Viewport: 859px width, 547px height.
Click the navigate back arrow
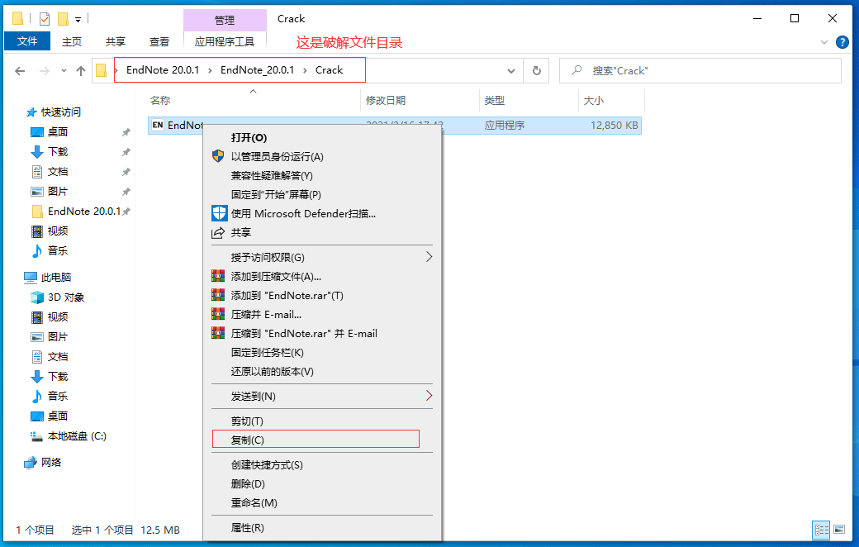[x=21, y=71]
